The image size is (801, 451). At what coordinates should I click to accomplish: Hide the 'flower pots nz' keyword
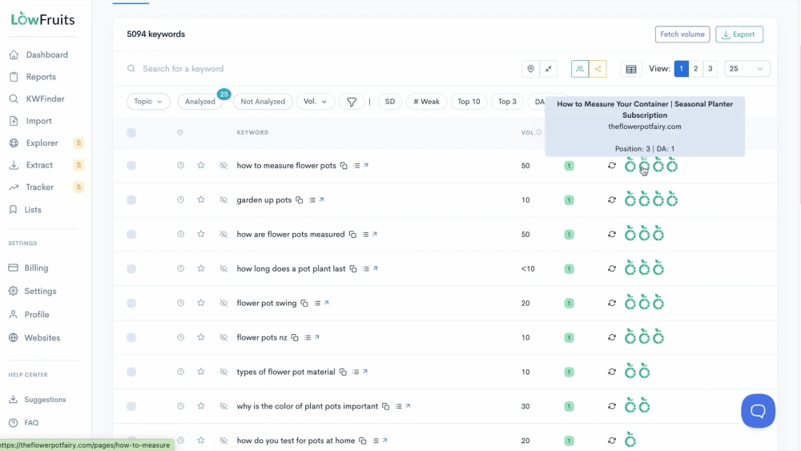coord(223,337)
